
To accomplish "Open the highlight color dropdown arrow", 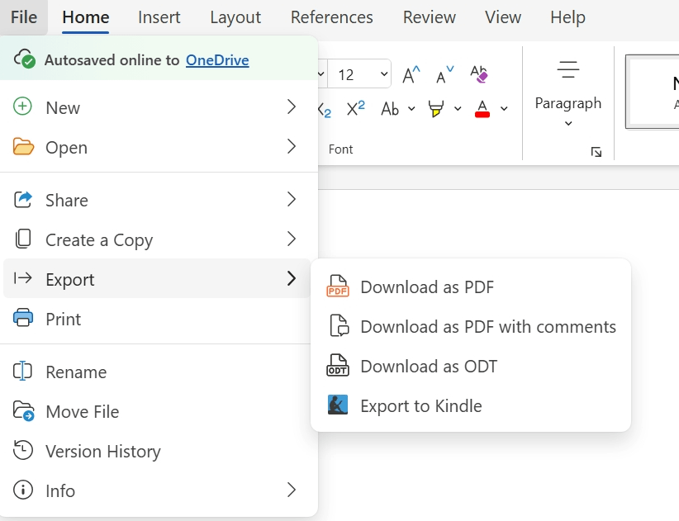I will [x=458, y=109].
